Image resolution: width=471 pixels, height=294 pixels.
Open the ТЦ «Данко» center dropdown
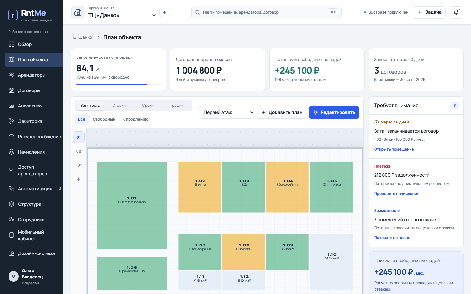(x=122, y=15)
